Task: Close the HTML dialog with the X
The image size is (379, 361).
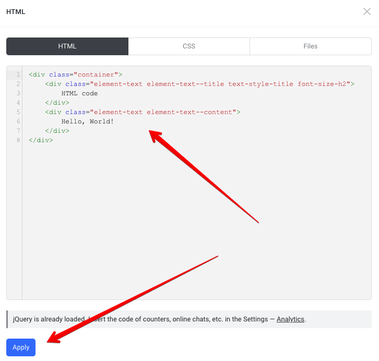Action: tap(367, 11)
